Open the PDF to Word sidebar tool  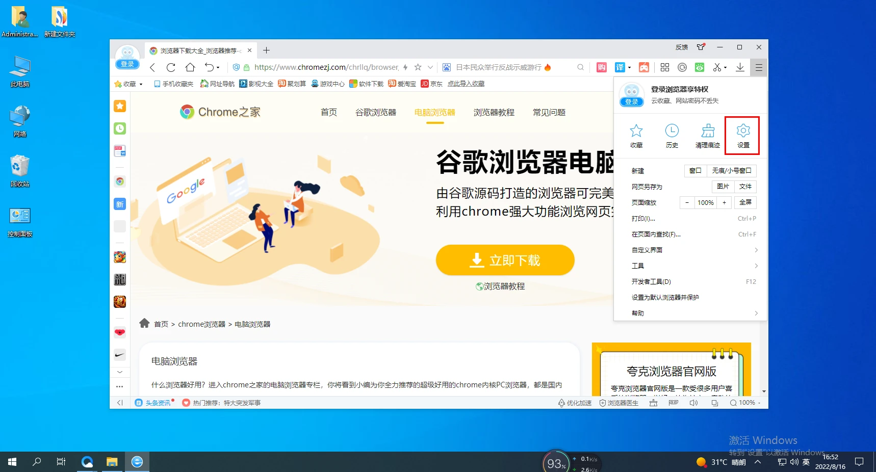coord(120,151)
